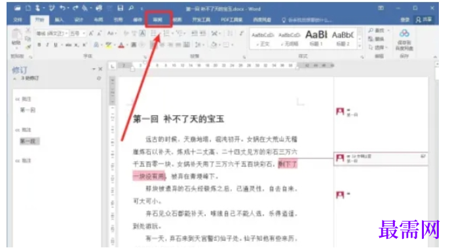452x250 pixels.
Task: Toggle superscript formatting
Action: click(x=85, y=45)
